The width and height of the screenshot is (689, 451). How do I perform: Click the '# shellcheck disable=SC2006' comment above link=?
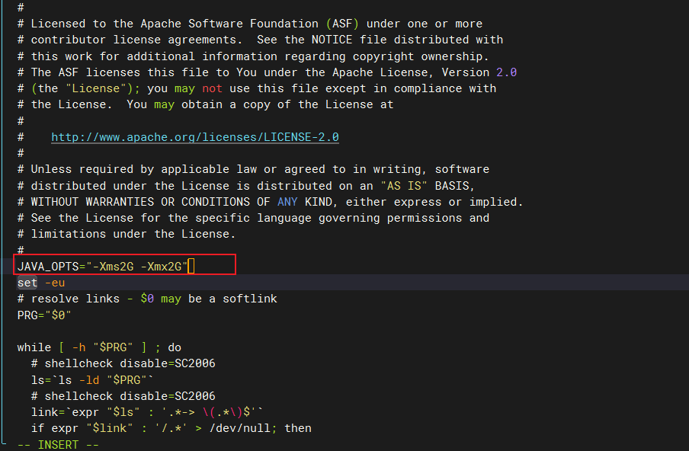pos(123,396)
